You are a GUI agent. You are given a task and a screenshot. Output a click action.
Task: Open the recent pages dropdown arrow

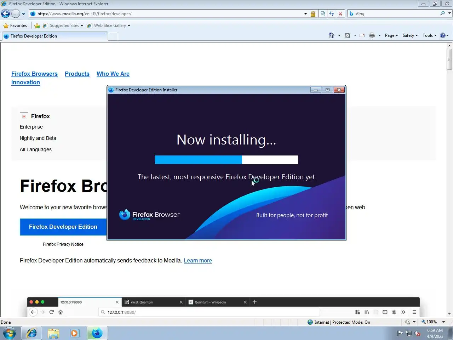[x=23, y=14]
